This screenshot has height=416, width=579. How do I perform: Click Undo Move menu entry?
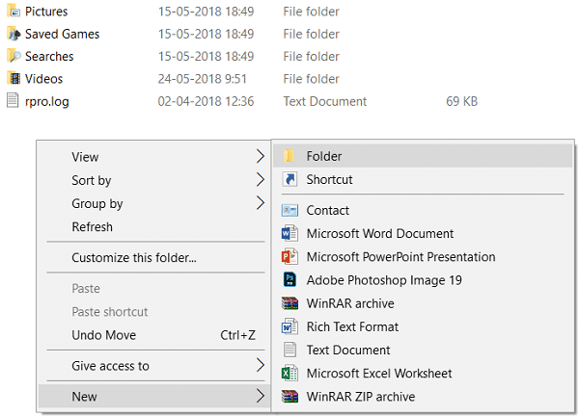154,335
